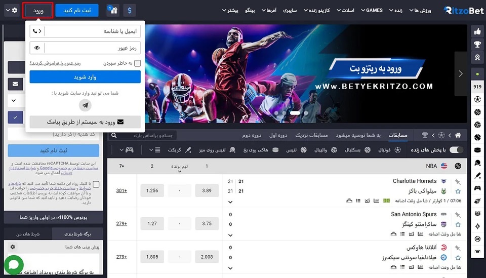The width and height of the screenshot is (486, 278).
Task: Click the ورود login button
Action: tap(38, 10)
